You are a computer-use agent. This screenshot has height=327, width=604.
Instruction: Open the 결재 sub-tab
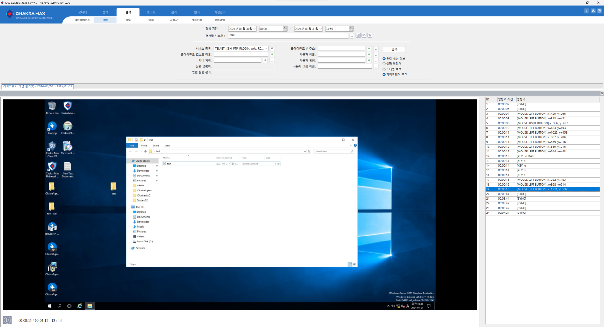[x=151, y=20]
